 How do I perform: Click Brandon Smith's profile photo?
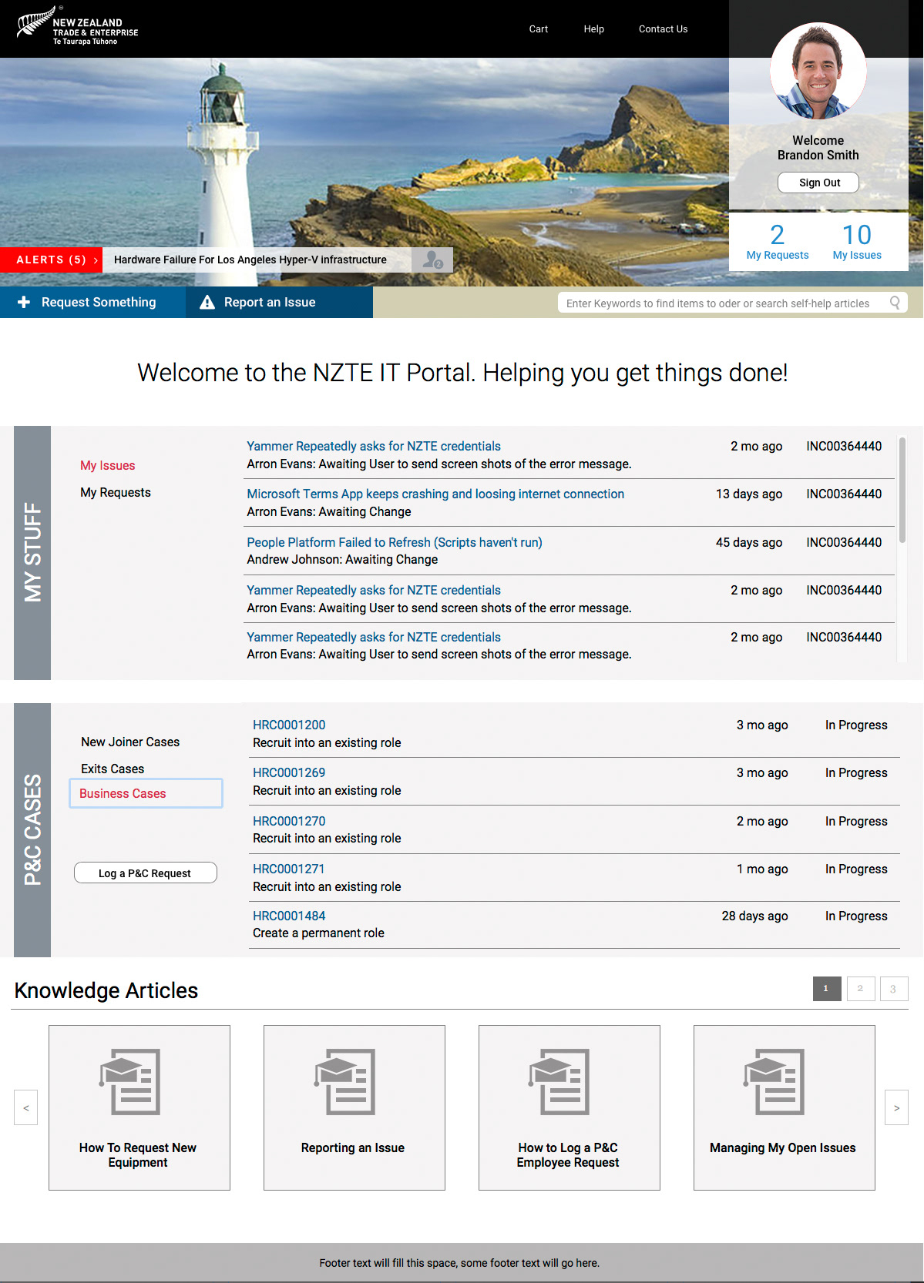[x=818, y=71]
